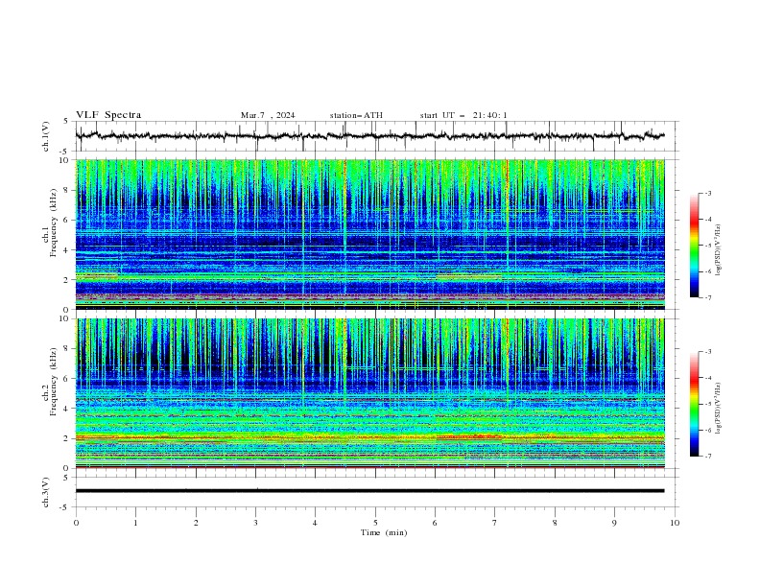Click the ch.2 colorbar "log(PSD)(V²/Hz)" label

point(719,408)
